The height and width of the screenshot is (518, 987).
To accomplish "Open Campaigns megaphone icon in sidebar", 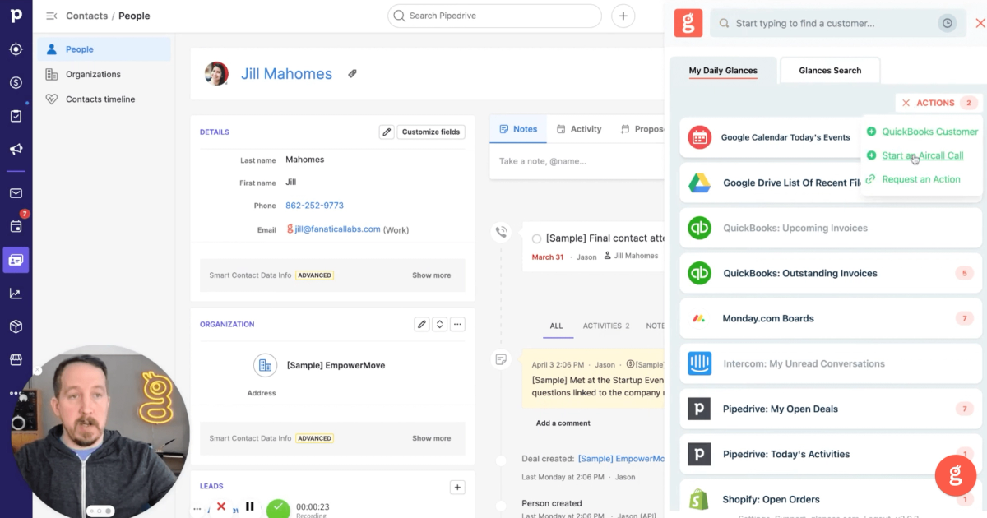I will (16, 149).
